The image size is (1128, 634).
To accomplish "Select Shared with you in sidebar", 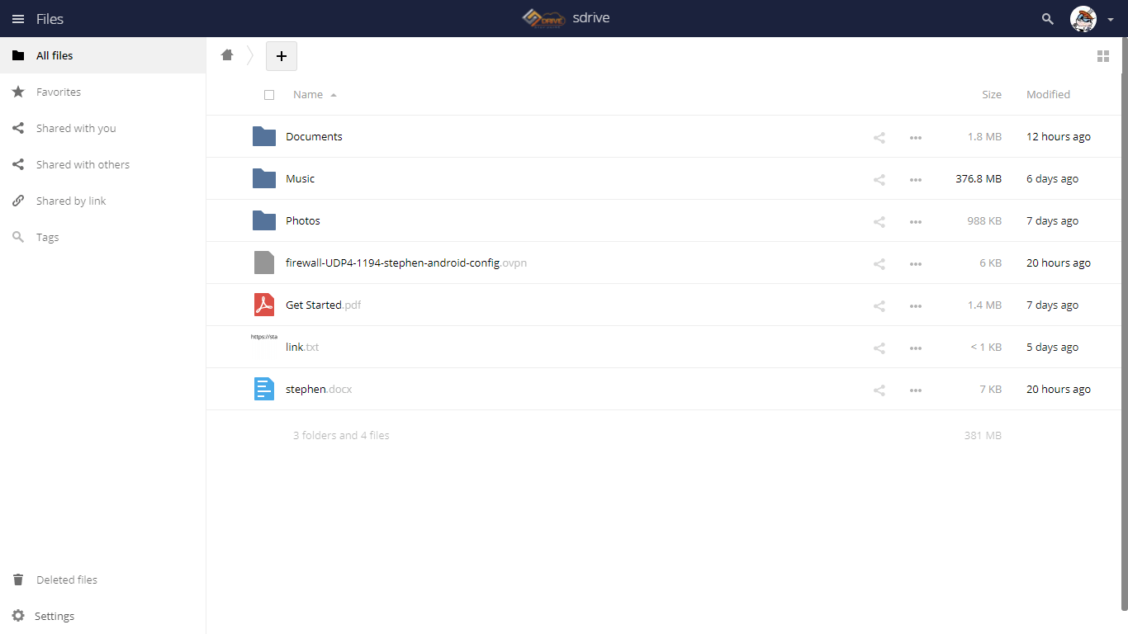I will click(x=76, y=129).
